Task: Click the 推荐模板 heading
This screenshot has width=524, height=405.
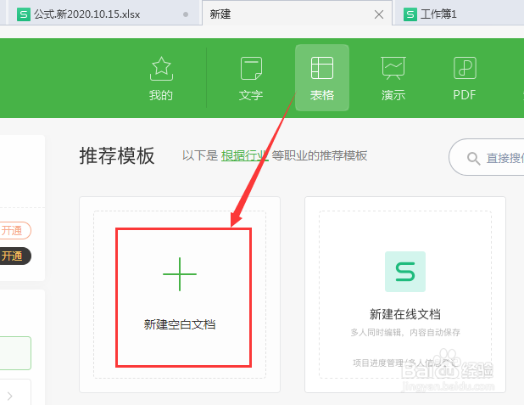Action: [x=117, y=155]
